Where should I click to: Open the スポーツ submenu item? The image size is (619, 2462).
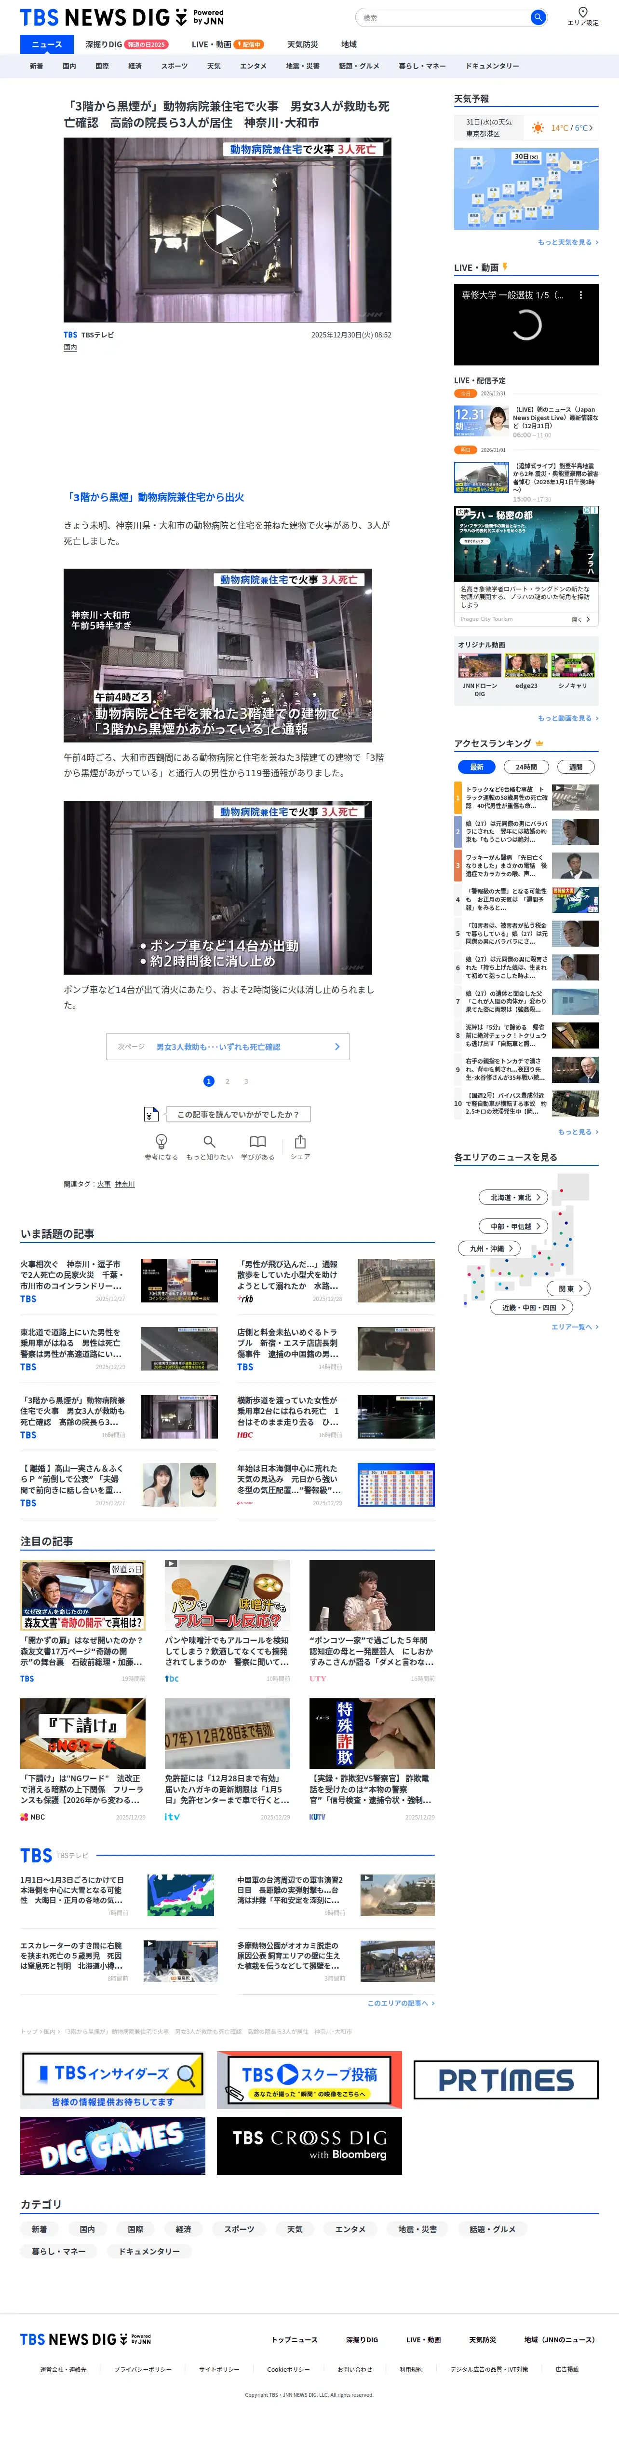(x=174, y=66)
